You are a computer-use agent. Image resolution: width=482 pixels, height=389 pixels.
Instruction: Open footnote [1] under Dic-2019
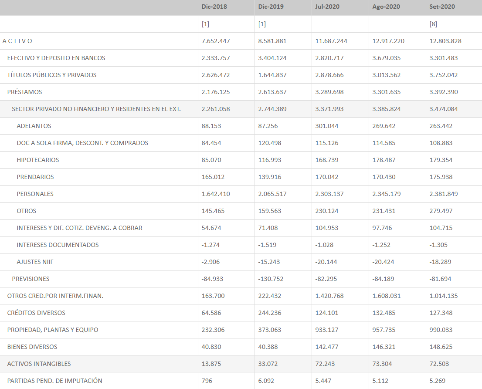pyautogui.click(x=262, y=24)
